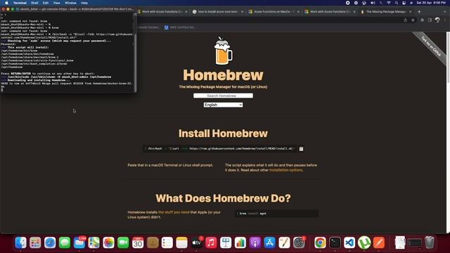Open the Terminal application menu

click(x=20, y=3)
